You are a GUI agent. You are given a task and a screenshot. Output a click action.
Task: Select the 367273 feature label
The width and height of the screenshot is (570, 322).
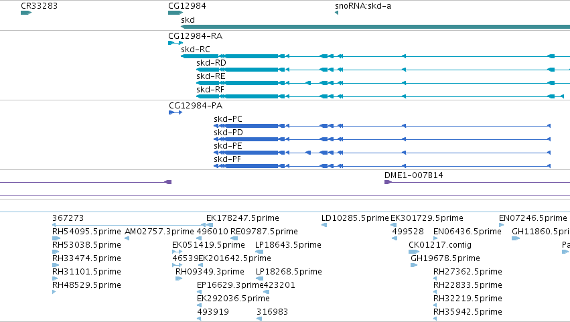68,218
